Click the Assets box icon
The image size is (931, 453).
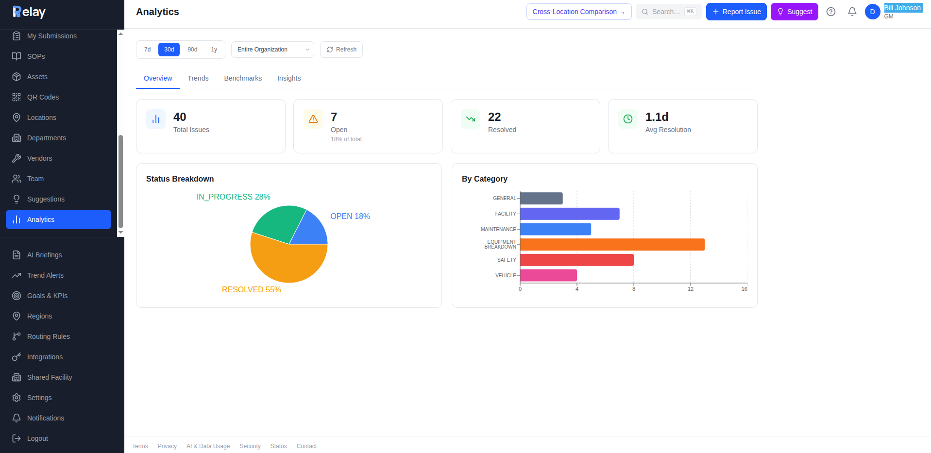(17, 77)
